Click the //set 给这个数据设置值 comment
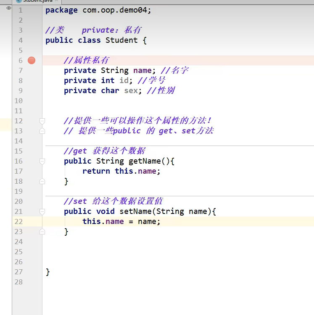This screenshot has height=315, width=314. [x=113, y=201]
